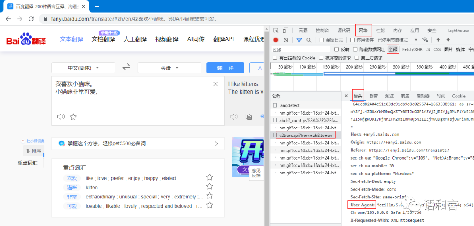This screenshot has height=226, width=474.
Task: Click the browser forward arrow
Action: coord(20,19)
